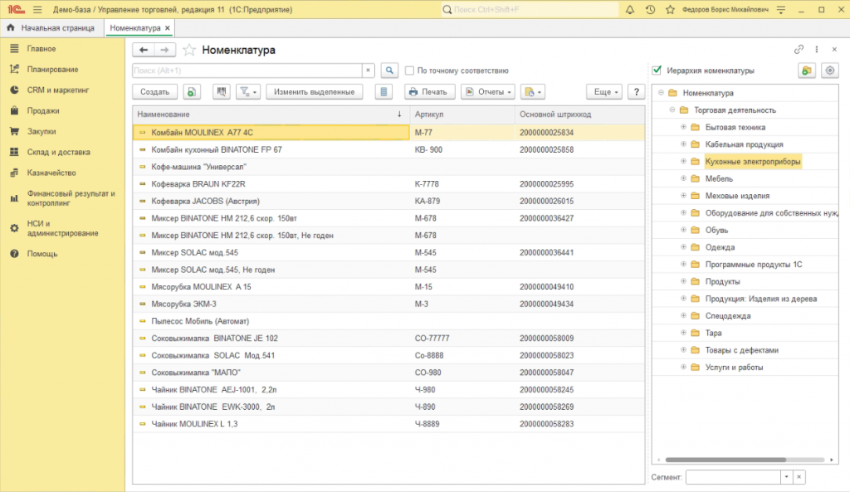Open the main menu hamburger icon
This screenshot has width=850, height=492.
click(37, 10)
